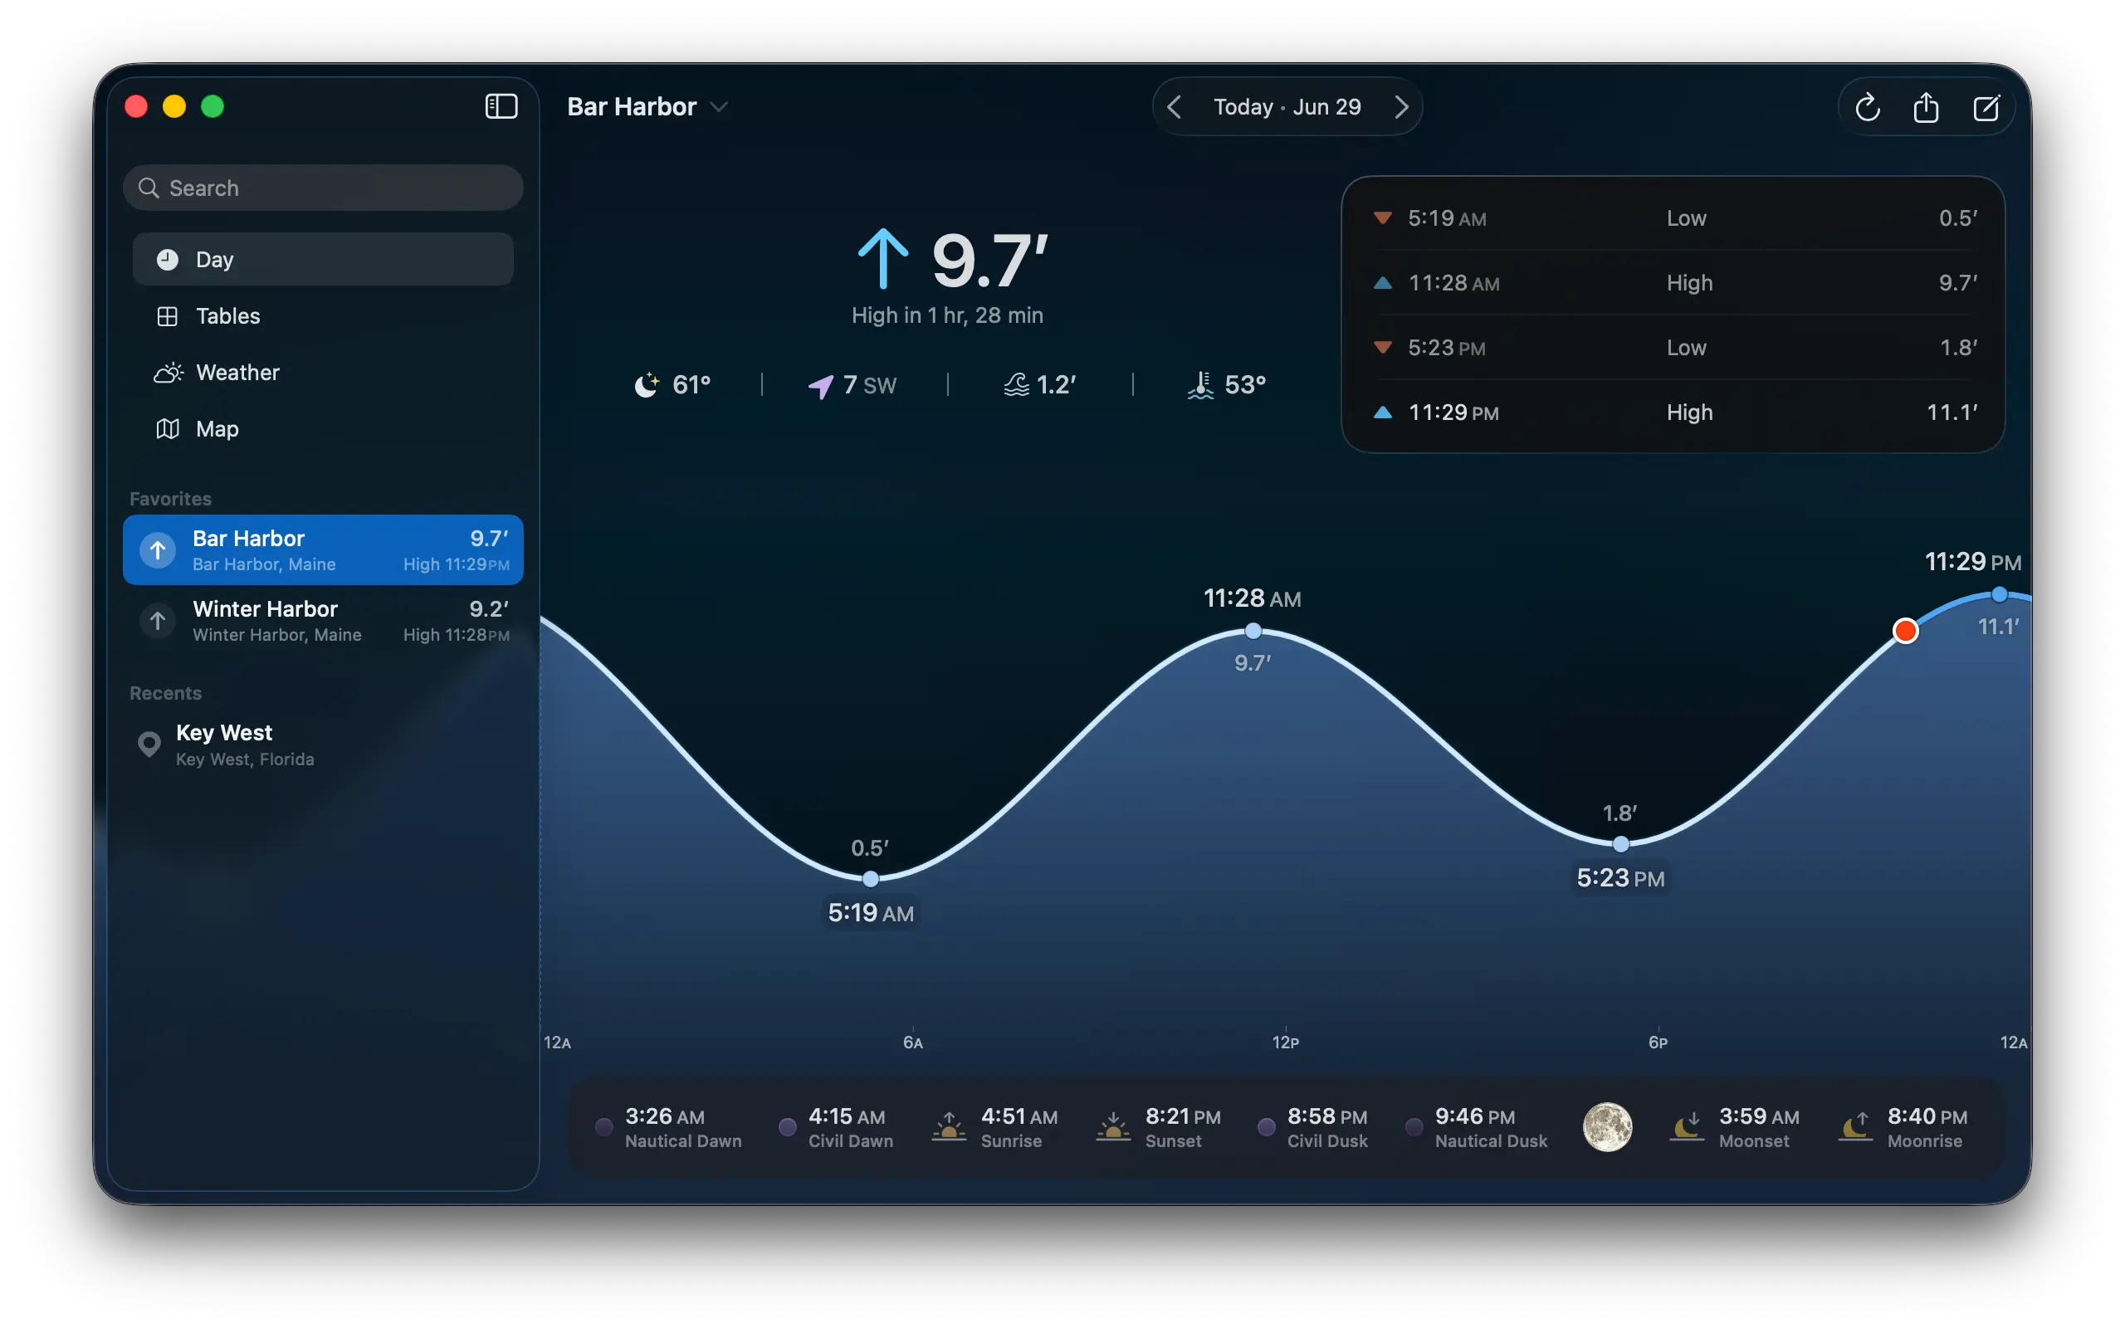
Task: Click the Moonset 3:59 AM time text
Action: 1759,1116
